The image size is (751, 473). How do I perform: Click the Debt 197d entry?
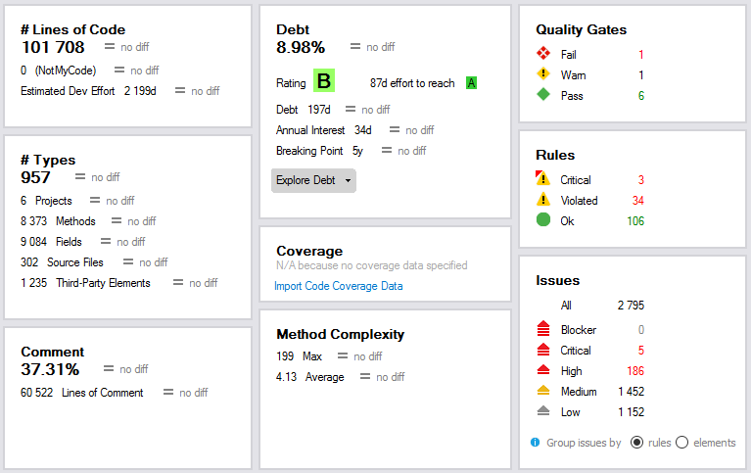(x=304, y=110)
